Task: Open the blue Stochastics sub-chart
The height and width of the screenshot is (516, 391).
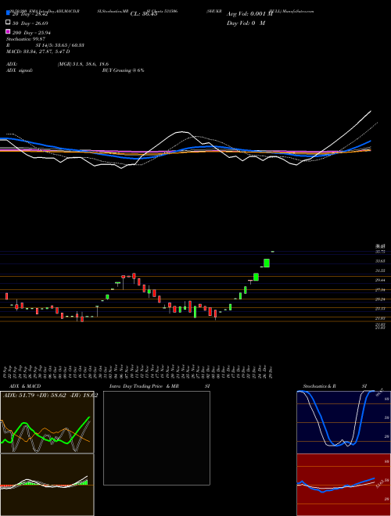Action: coord(343,422)
